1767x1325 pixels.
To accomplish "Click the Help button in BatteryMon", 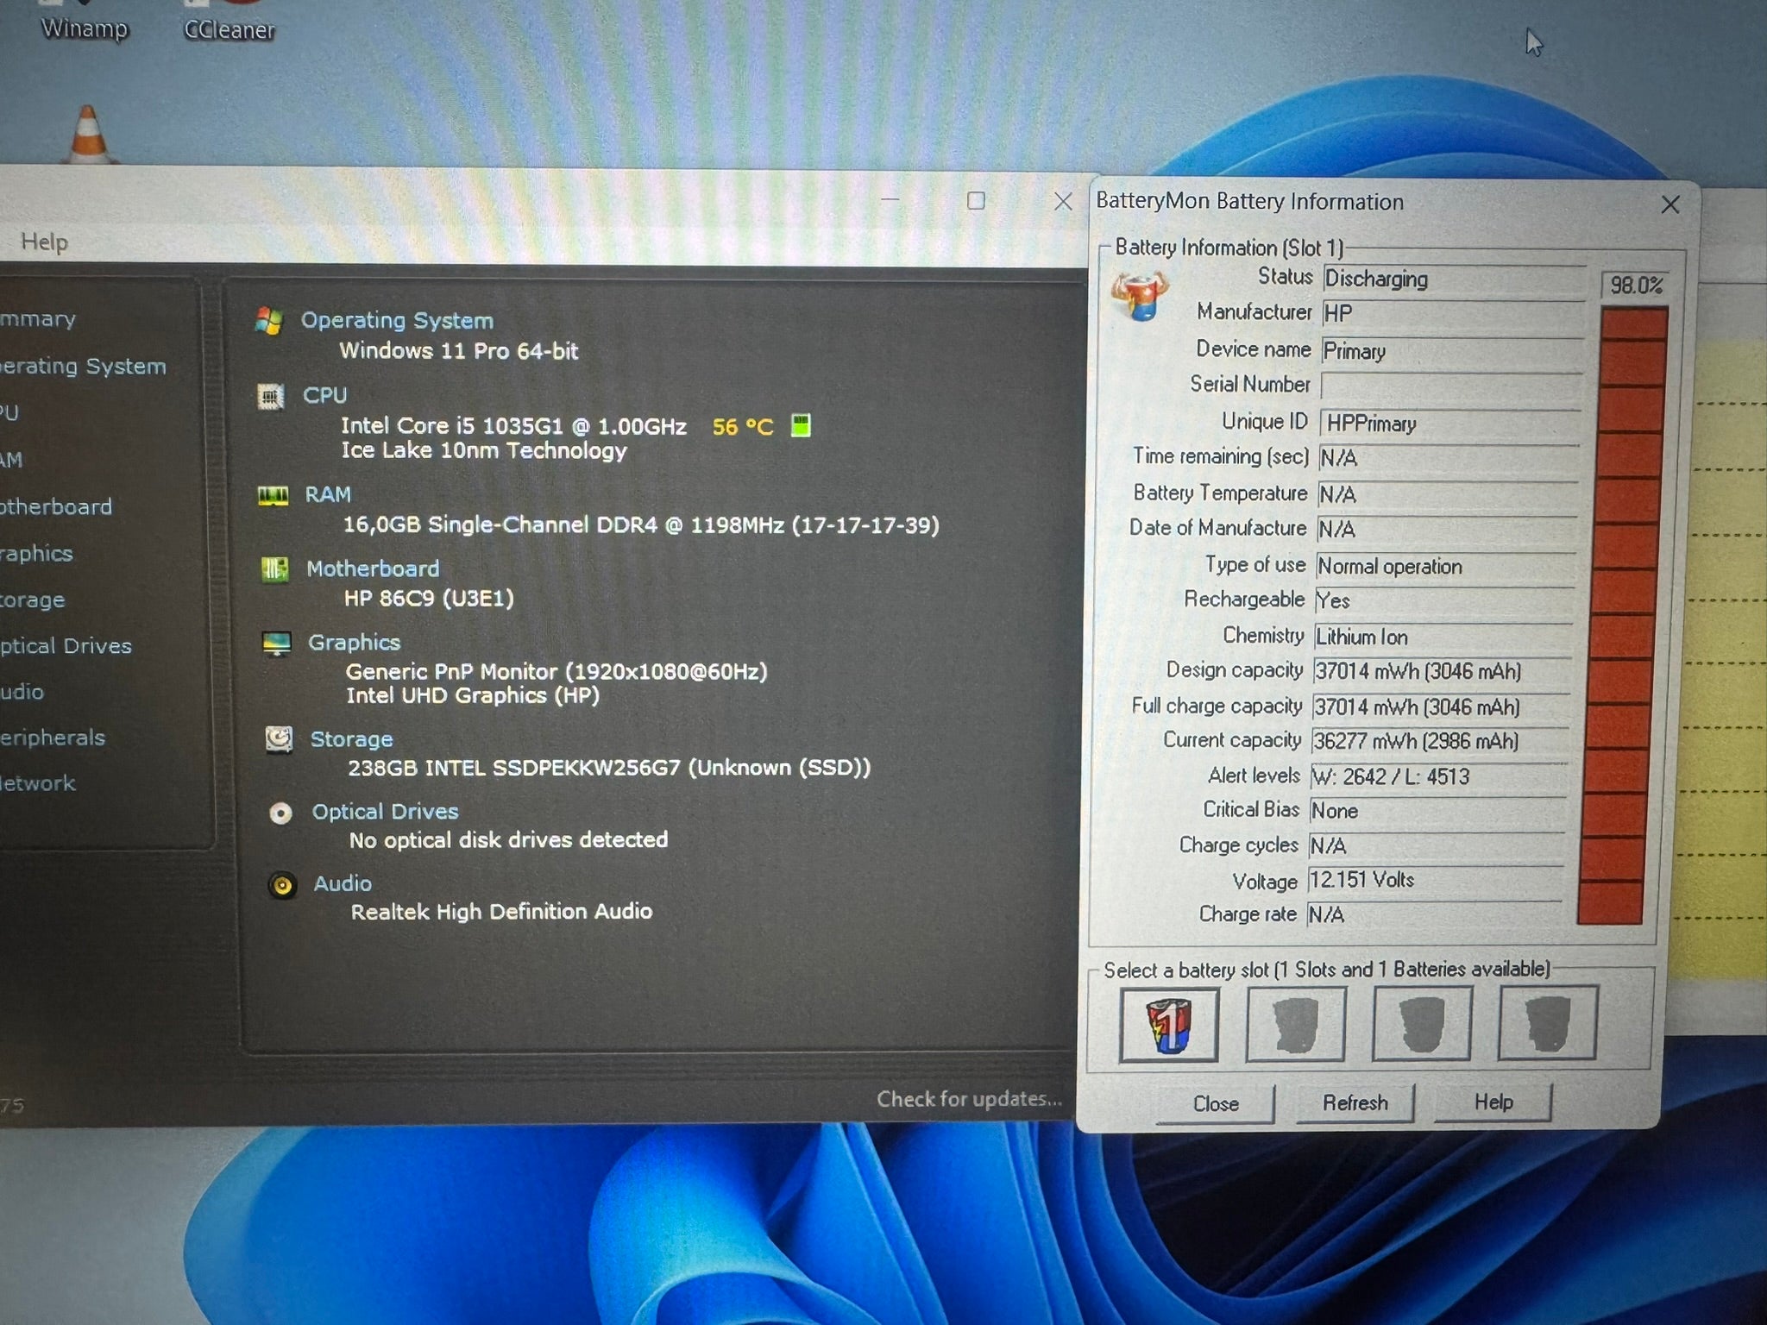I will (x=1493, y=1102).
